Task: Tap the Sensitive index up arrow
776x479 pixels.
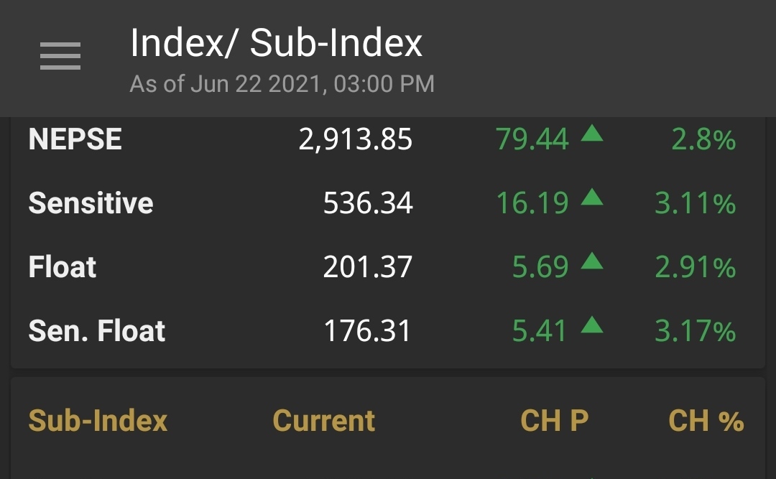Action: [592, 197]
